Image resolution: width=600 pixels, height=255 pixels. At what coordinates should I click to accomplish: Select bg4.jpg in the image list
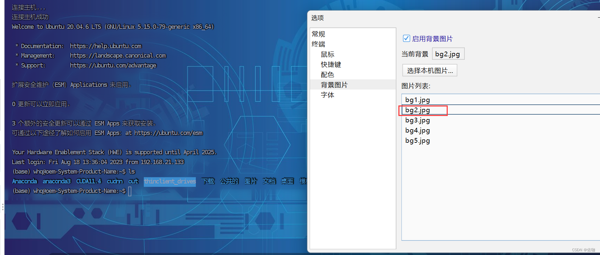click(500, 130)
